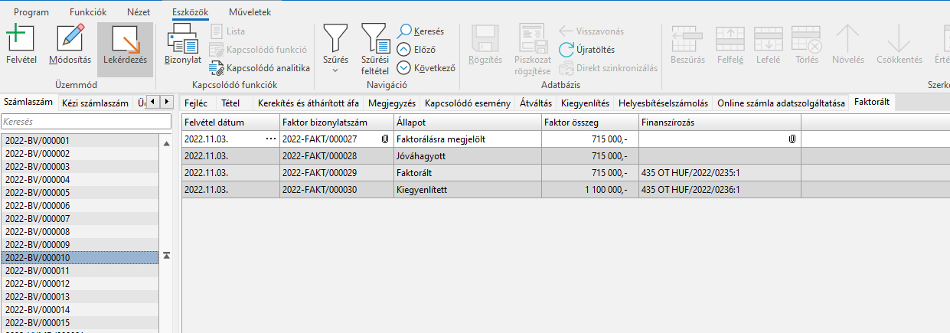Jump to Előző previous record
This screenshot has height=333, width=950.
pyautogui.click(x=405, y=50)
